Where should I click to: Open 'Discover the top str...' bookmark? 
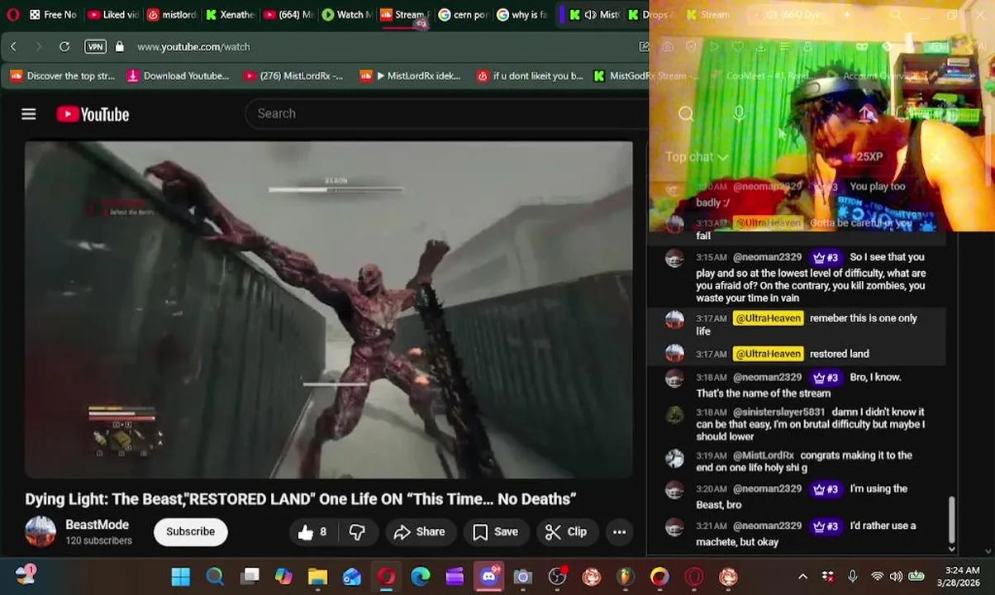pyautogui.click(x=62, y=75)
